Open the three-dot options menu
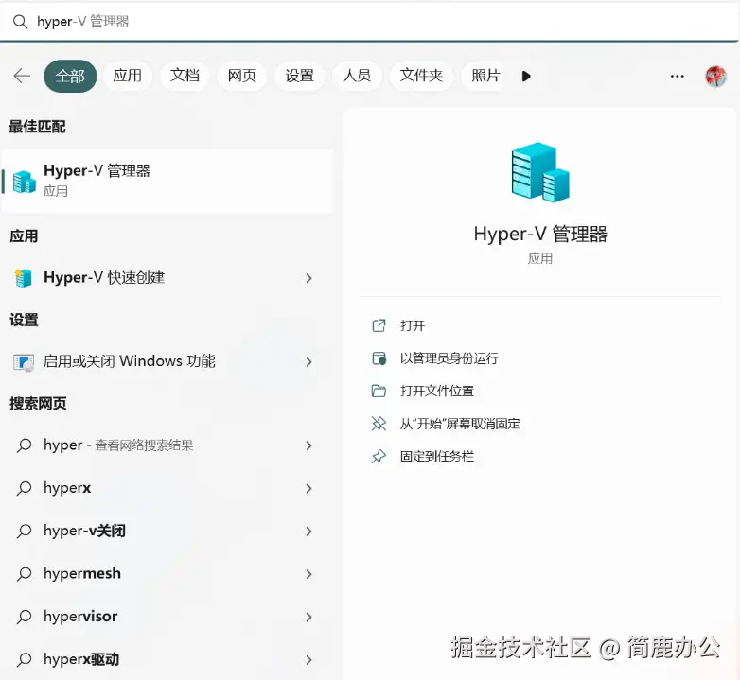 tap(677, 76)
